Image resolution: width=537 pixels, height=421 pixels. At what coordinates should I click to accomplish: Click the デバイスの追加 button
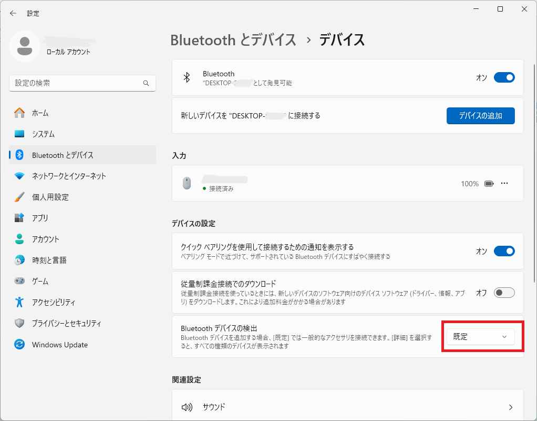point(480,116)
